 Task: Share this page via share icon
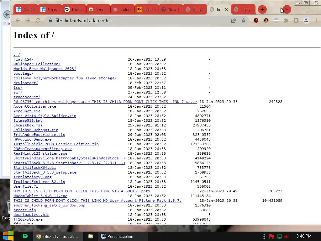pos(234,20)
